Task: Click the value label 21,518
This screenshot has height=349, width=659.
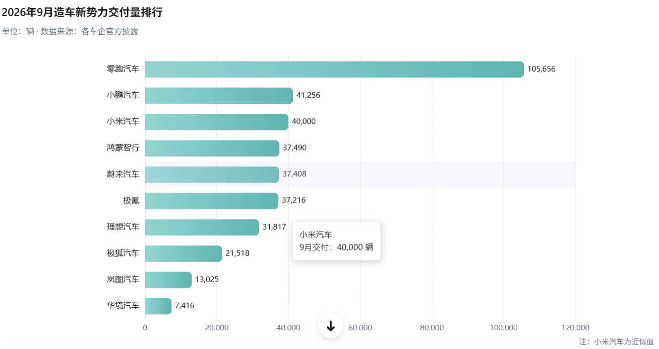Action: coord(237,253)
